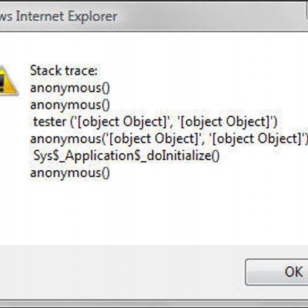Click the word Internet in the title bar
Image resolution: width=308 pixels, height=308 pixels.
click(x=40, y=16)
